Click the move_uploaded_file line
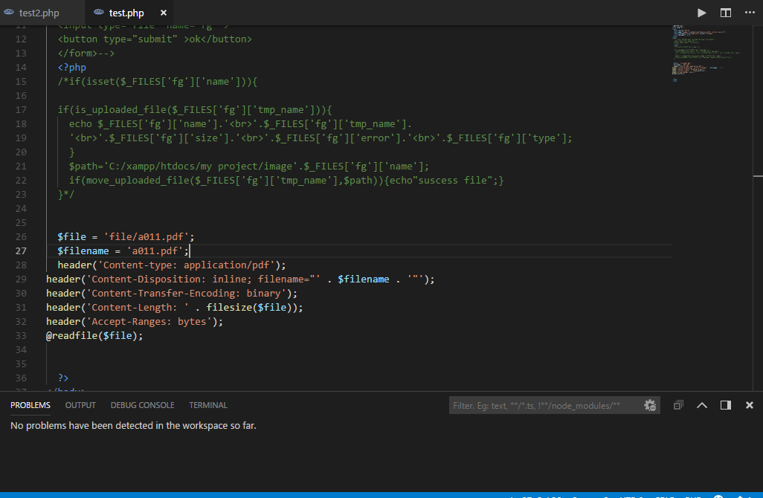This screenshot has height=498, width=763. 286,181
